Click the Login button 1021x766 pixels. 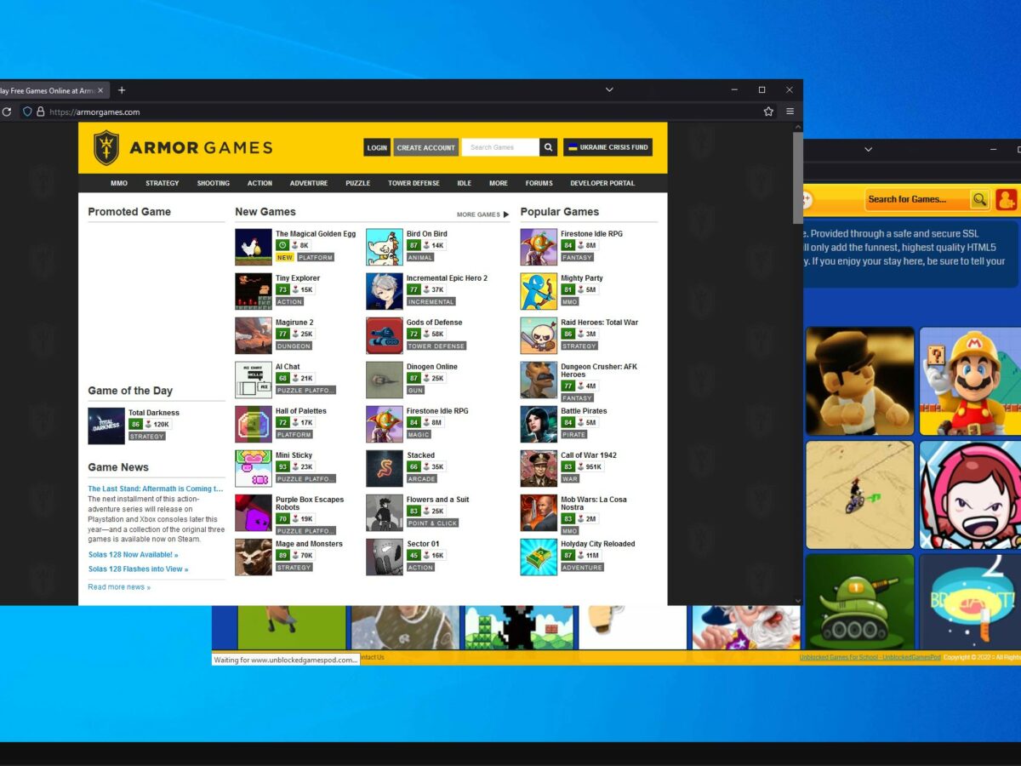coord(377,147)
